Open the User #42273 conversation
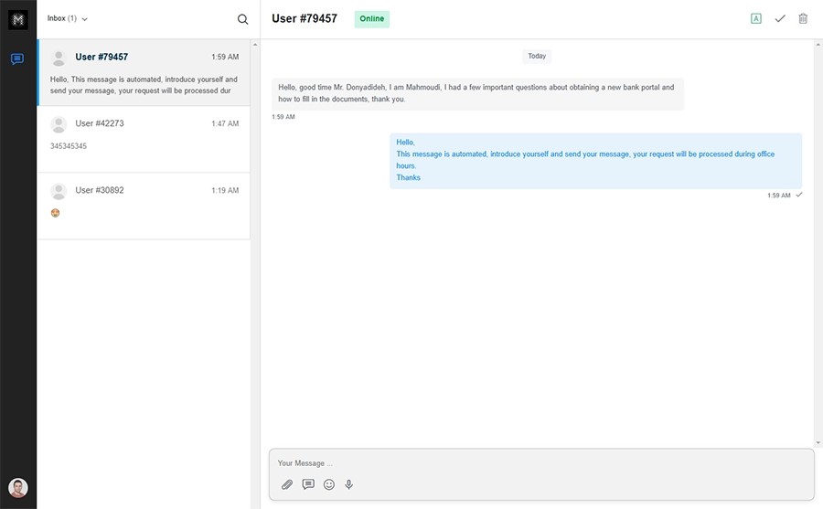This screenshot has width=823, height=509. [x=144, y=139]
